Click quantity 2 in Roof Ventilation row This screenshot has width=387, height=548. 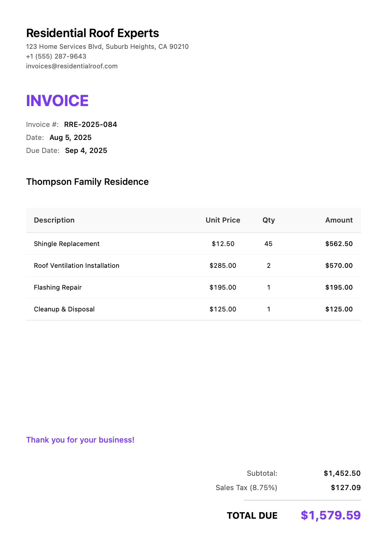[x=269, y=266]
